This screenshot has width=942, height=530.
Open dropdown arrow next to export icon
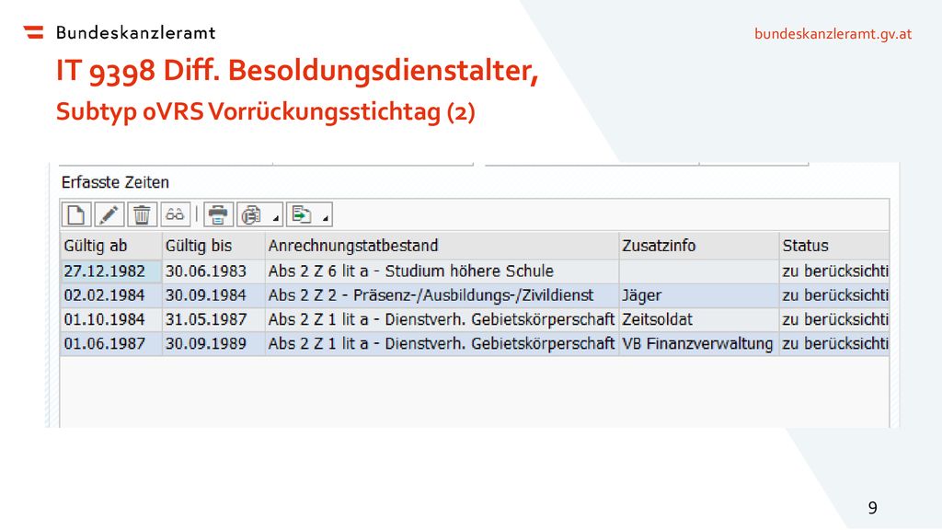325,218
